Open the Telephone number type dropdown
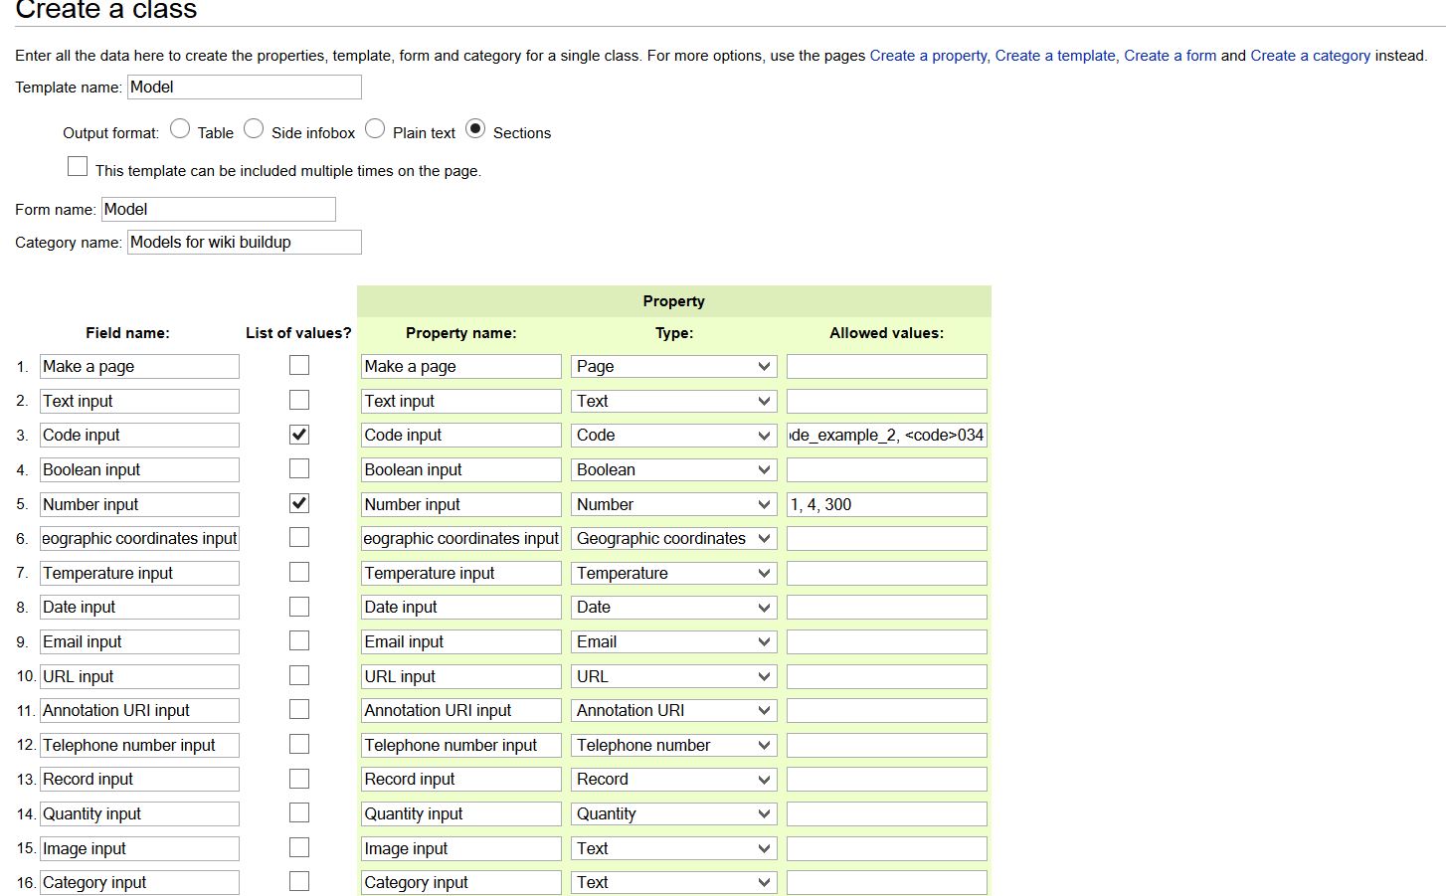 [x=673, y=745]
